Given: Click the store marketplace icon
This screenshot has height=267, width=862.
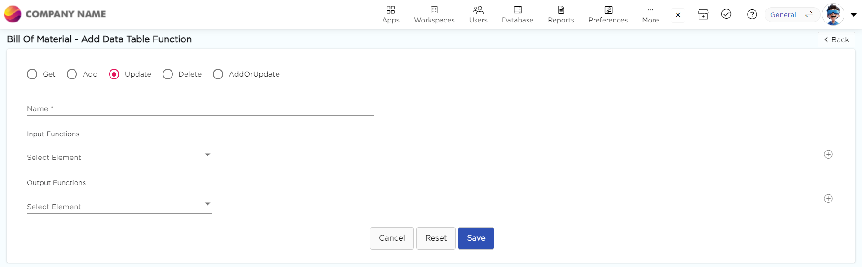Looking at the screenshot, I should tap(703, 14).
